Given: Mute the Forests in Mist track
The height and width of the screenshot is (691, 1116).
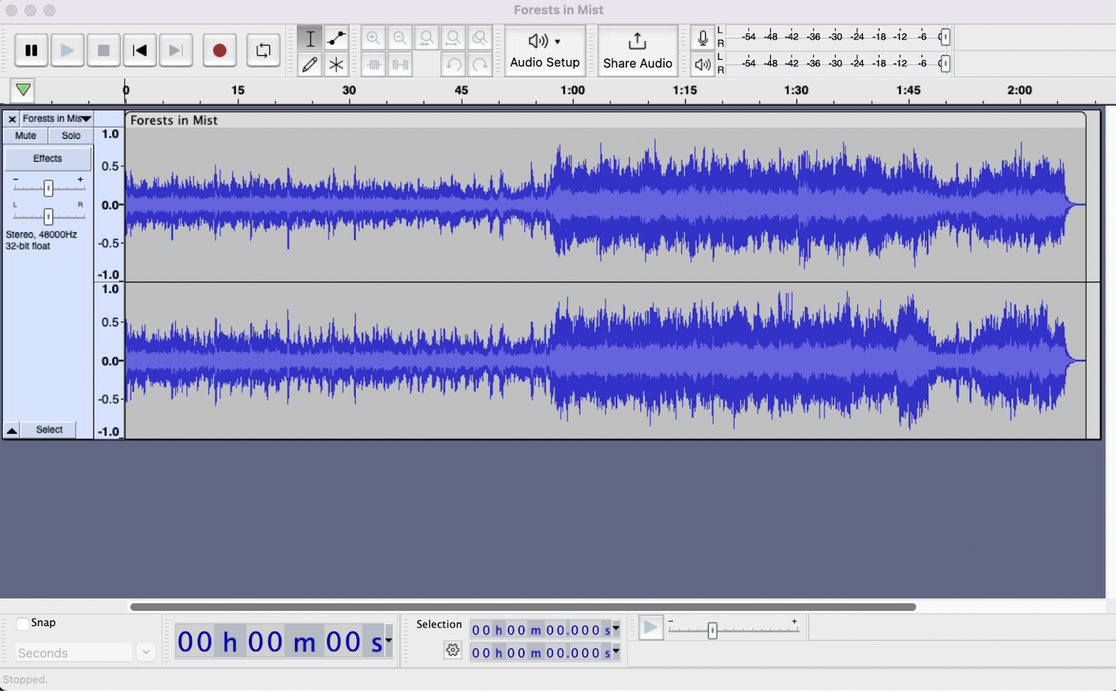Looking at the screenshot, I should [24, 135].
